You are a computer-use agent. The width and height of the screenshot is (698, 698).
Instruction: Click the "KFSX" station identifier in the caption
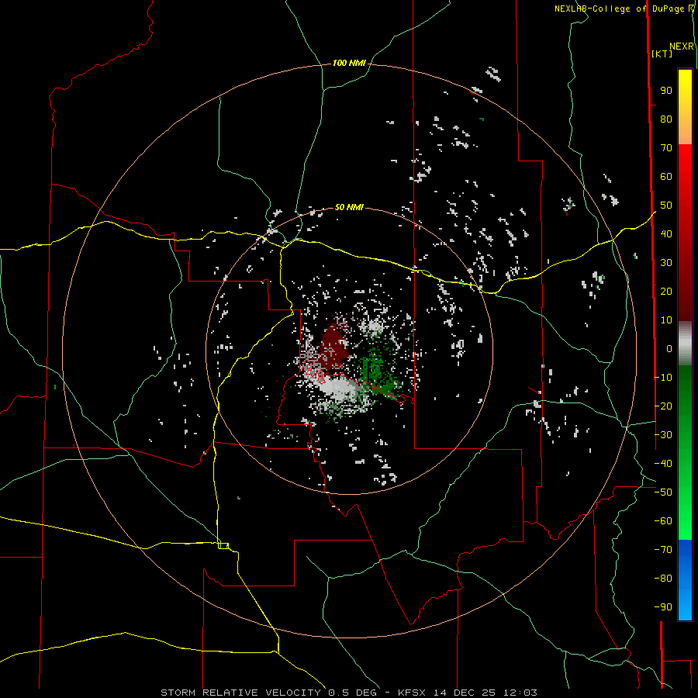click(x=412, y=693)
